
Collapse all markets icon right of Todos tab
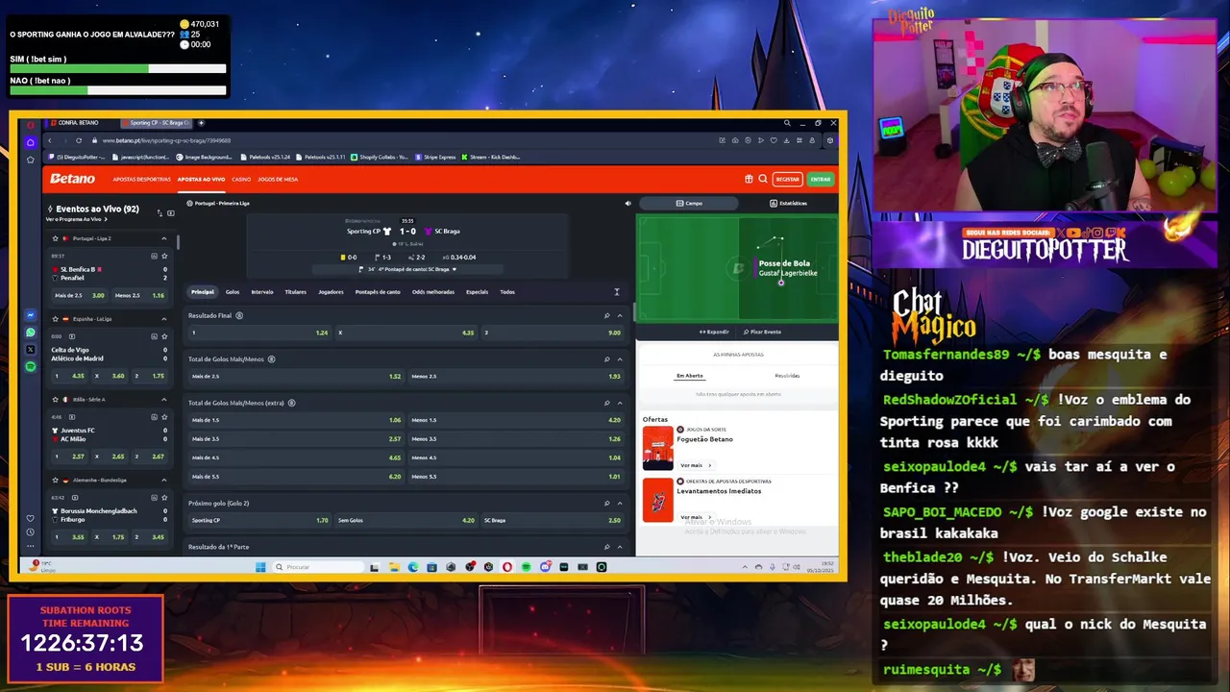617,292
